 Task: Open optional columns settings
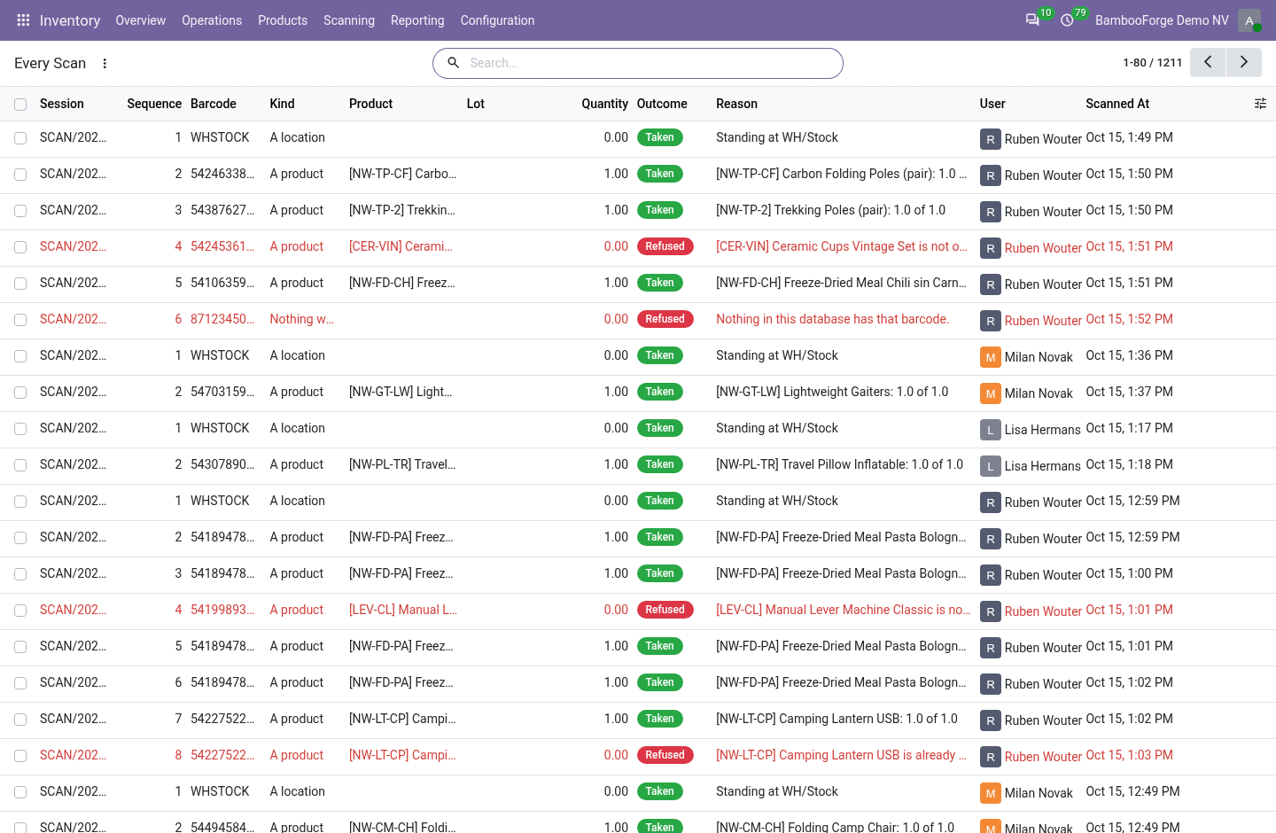pos(1260,104)
